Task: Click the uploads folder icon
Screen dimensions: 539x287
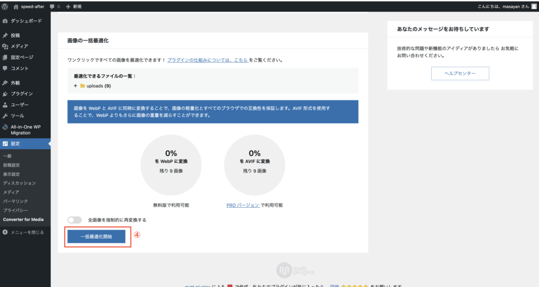Action: point(83,86)
